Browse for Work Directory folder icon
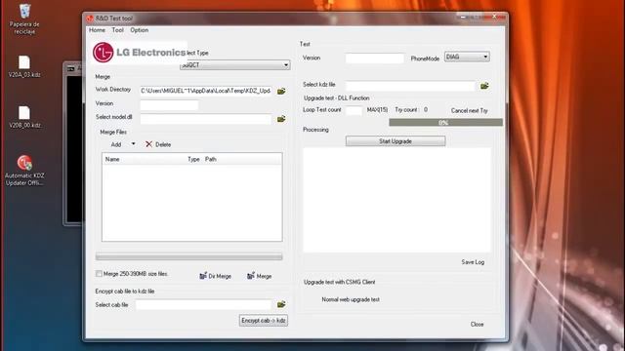Screen dimensions: 625x351 [x=281, y=91]
